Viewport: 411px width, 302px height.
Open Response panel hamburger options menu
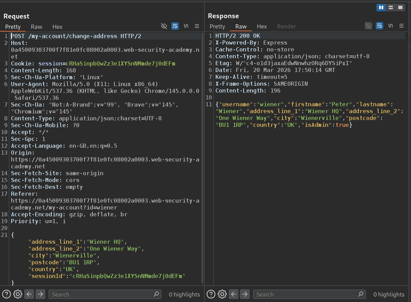[401, 26]
